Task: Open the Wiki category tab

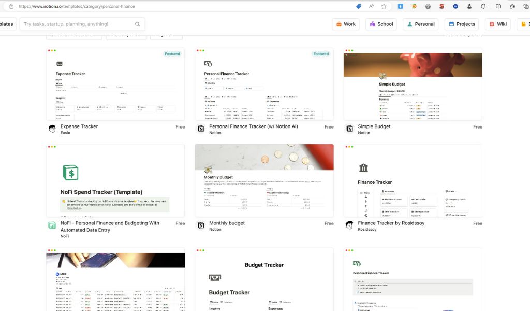Action: [498, 24]
